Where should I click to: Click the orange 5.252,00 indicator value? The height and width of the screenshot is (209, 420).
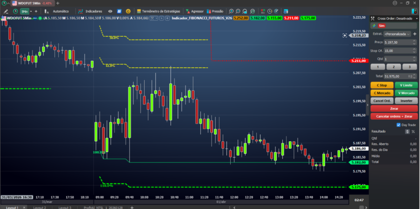241,18
